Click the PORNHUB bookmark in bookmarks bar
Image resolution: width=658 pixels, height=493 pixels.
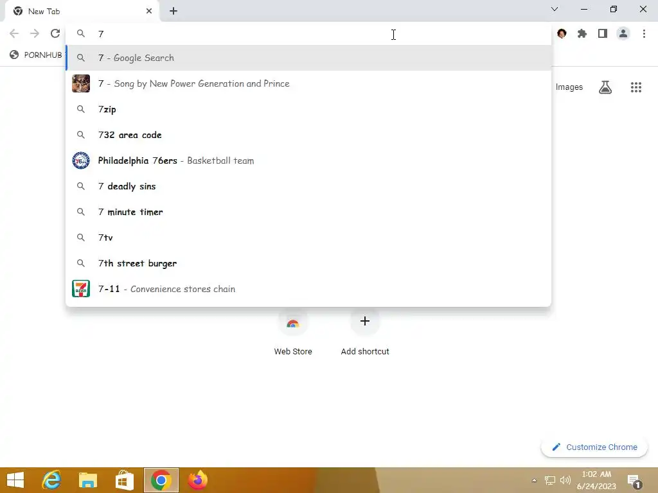pos(36,55)
